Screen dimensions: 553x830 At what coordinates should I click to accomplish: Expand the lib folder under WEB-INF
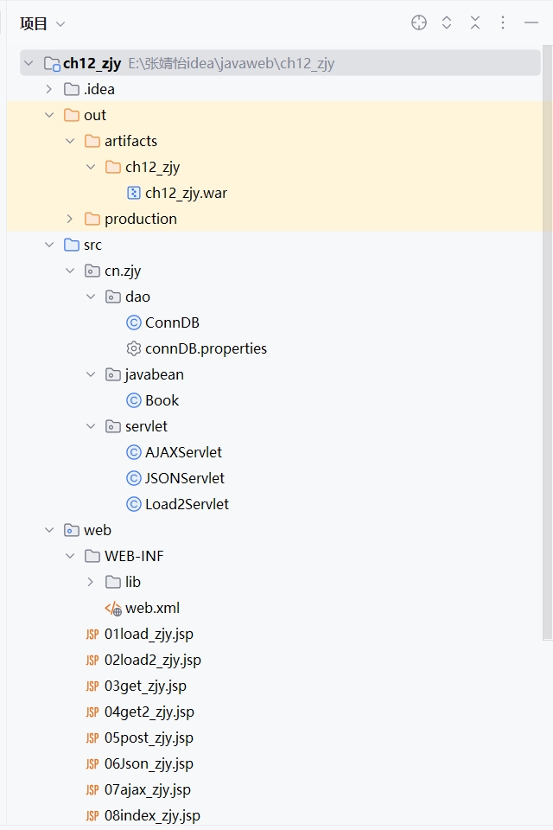point(91,582)
